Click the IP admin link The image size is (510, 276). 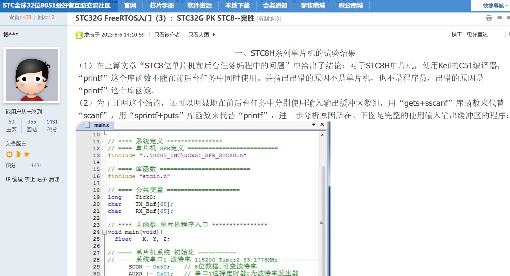[8, 179]
